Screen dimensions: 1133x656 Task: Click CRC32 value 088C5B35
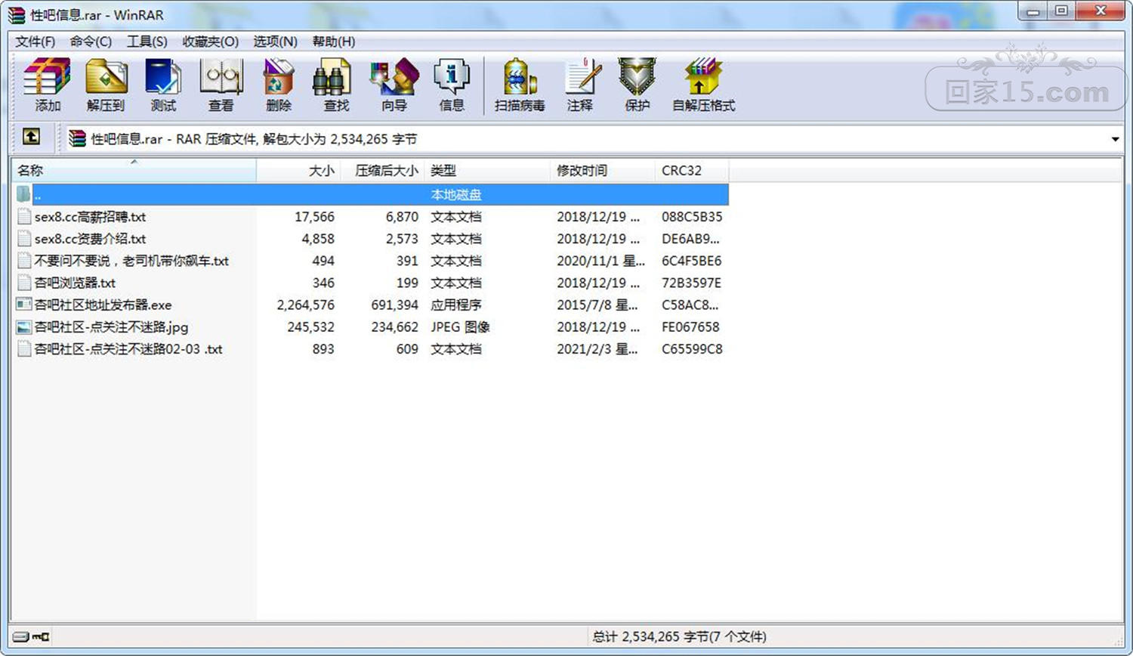692,217
